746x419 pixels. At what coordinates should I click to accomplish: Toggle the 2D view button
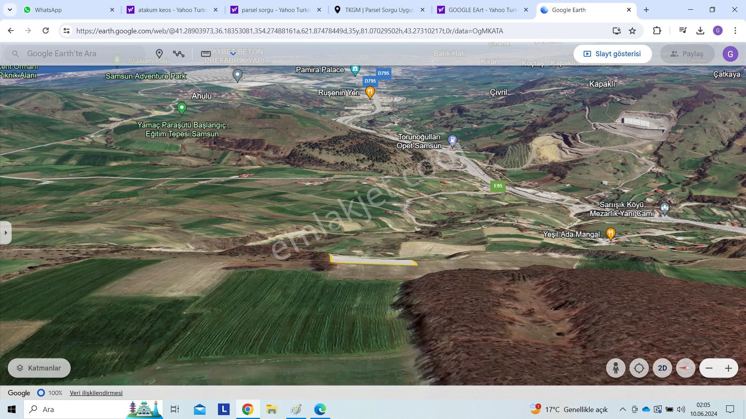pos(662,368)
